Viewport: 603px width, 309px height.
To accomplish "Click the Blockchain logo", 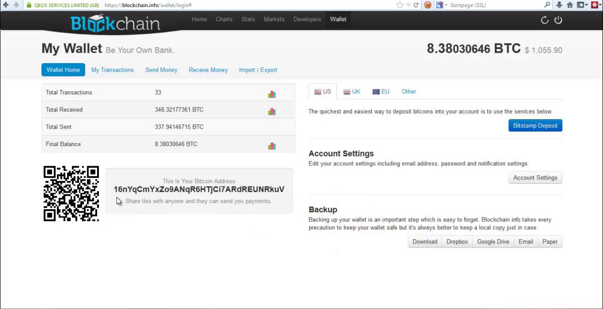I will coord(115,24).
